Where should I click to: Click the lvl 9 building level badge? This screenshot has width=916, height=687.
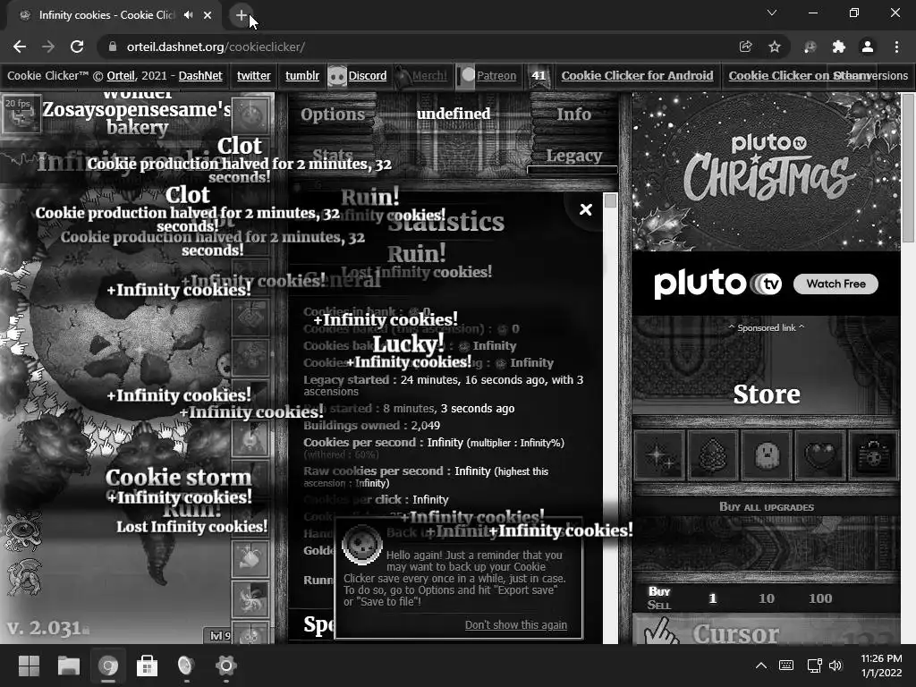point(220,636)
